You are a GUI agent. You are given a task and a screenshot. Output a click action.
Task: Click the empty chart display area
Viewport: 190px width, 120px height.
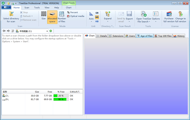[136, 77]
